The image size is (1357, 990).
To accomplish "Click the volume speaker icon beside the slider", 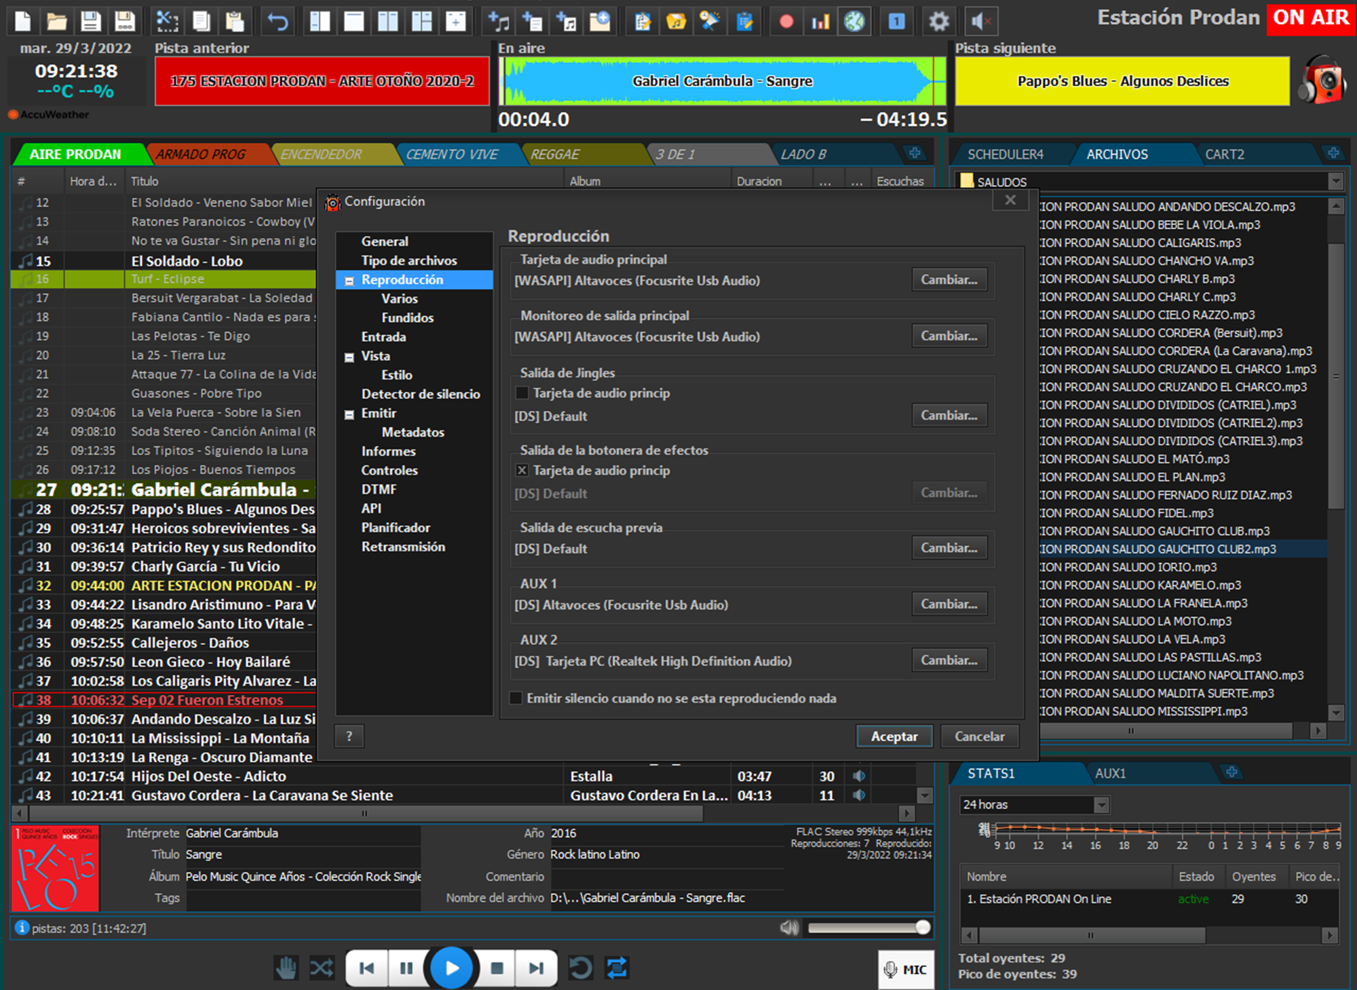I will (x=789, y=928).
